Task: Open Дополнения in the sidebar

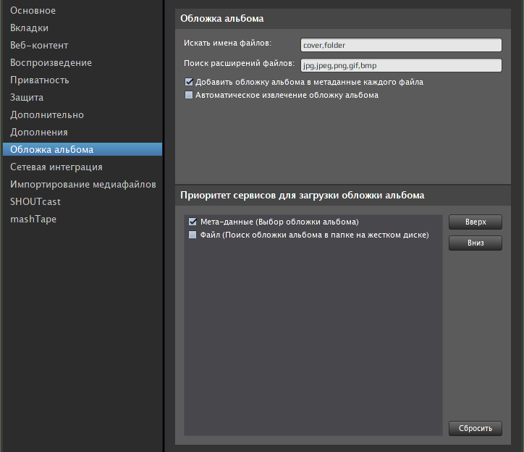Action: pyautogui.click(x=39, y=132)
